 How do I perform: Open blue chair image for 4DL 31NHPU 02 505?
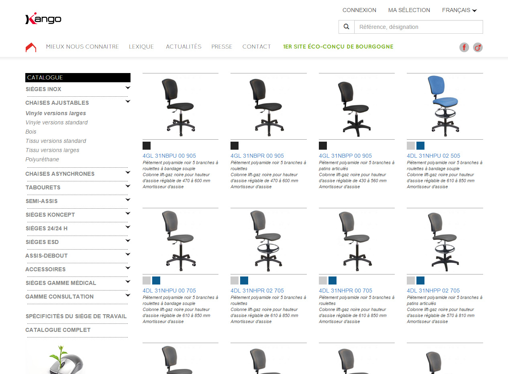(445, 106)
